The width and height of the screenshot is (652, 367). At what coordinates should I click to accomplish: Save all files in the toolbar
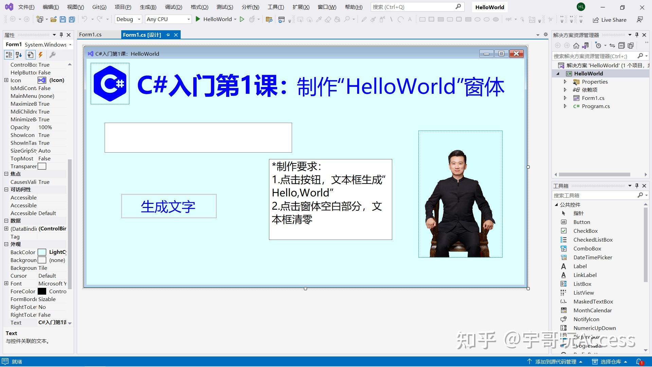[71, 19]
